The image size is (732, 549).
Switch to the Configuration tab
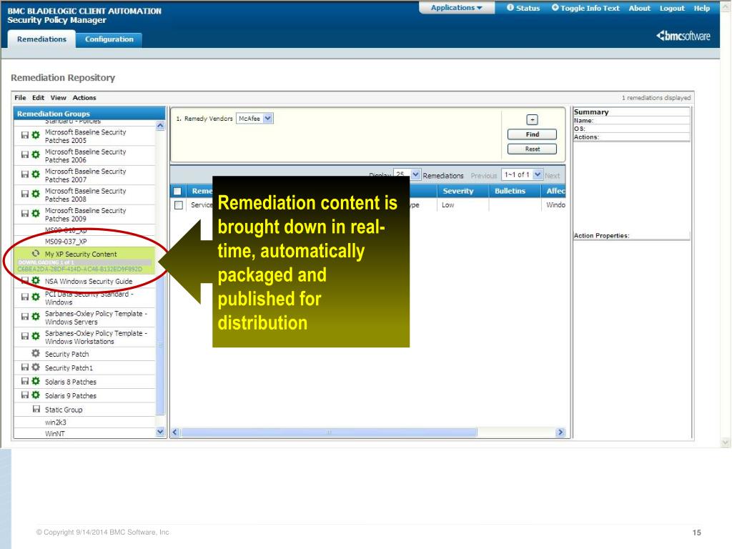tap(109, 39)
